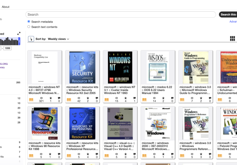Click into the Search text field

pyautogui.click(x=121, y=14)
